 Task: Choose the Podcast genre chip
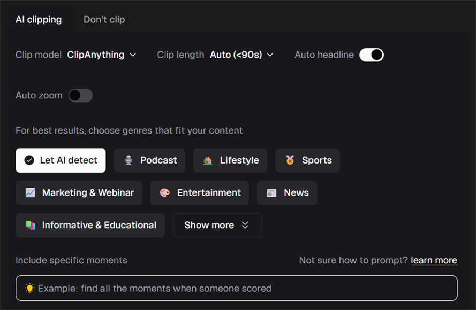point(149,160)
